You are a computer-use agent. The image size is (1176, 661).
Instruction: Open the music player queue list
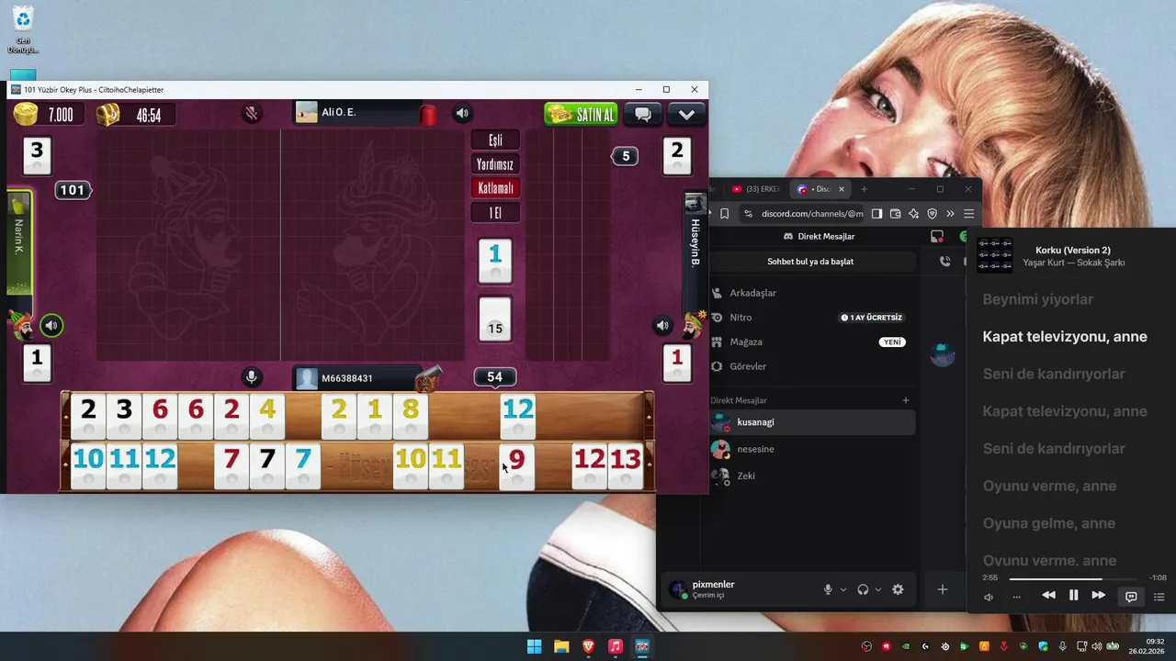[1159, 597]
